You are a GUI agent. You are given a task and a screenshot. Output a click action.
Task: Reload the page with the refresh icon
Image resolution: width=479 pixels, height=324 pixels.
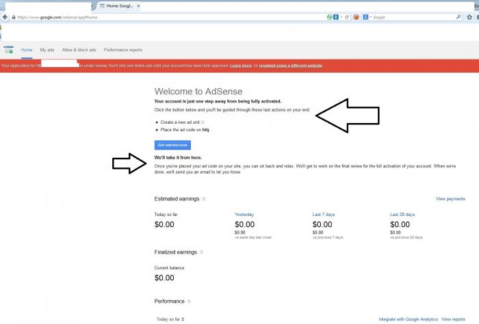pos(347,17)
